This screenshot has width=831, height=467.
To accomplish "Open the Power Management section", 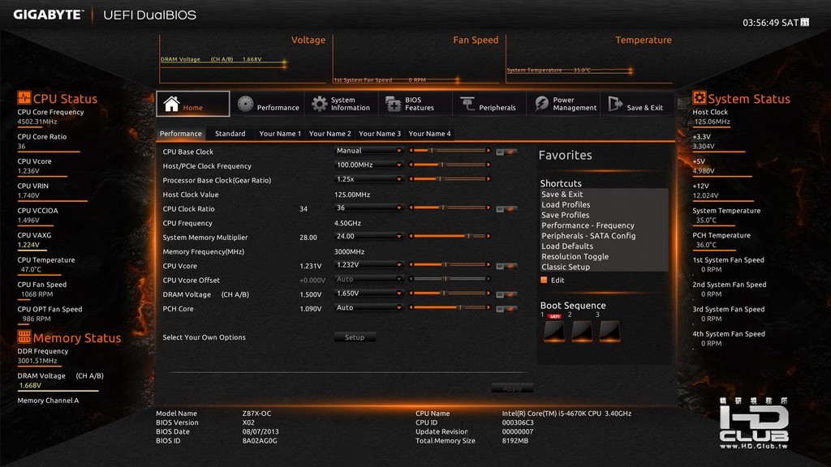I will pyautogui.click(x=565, y=104).
